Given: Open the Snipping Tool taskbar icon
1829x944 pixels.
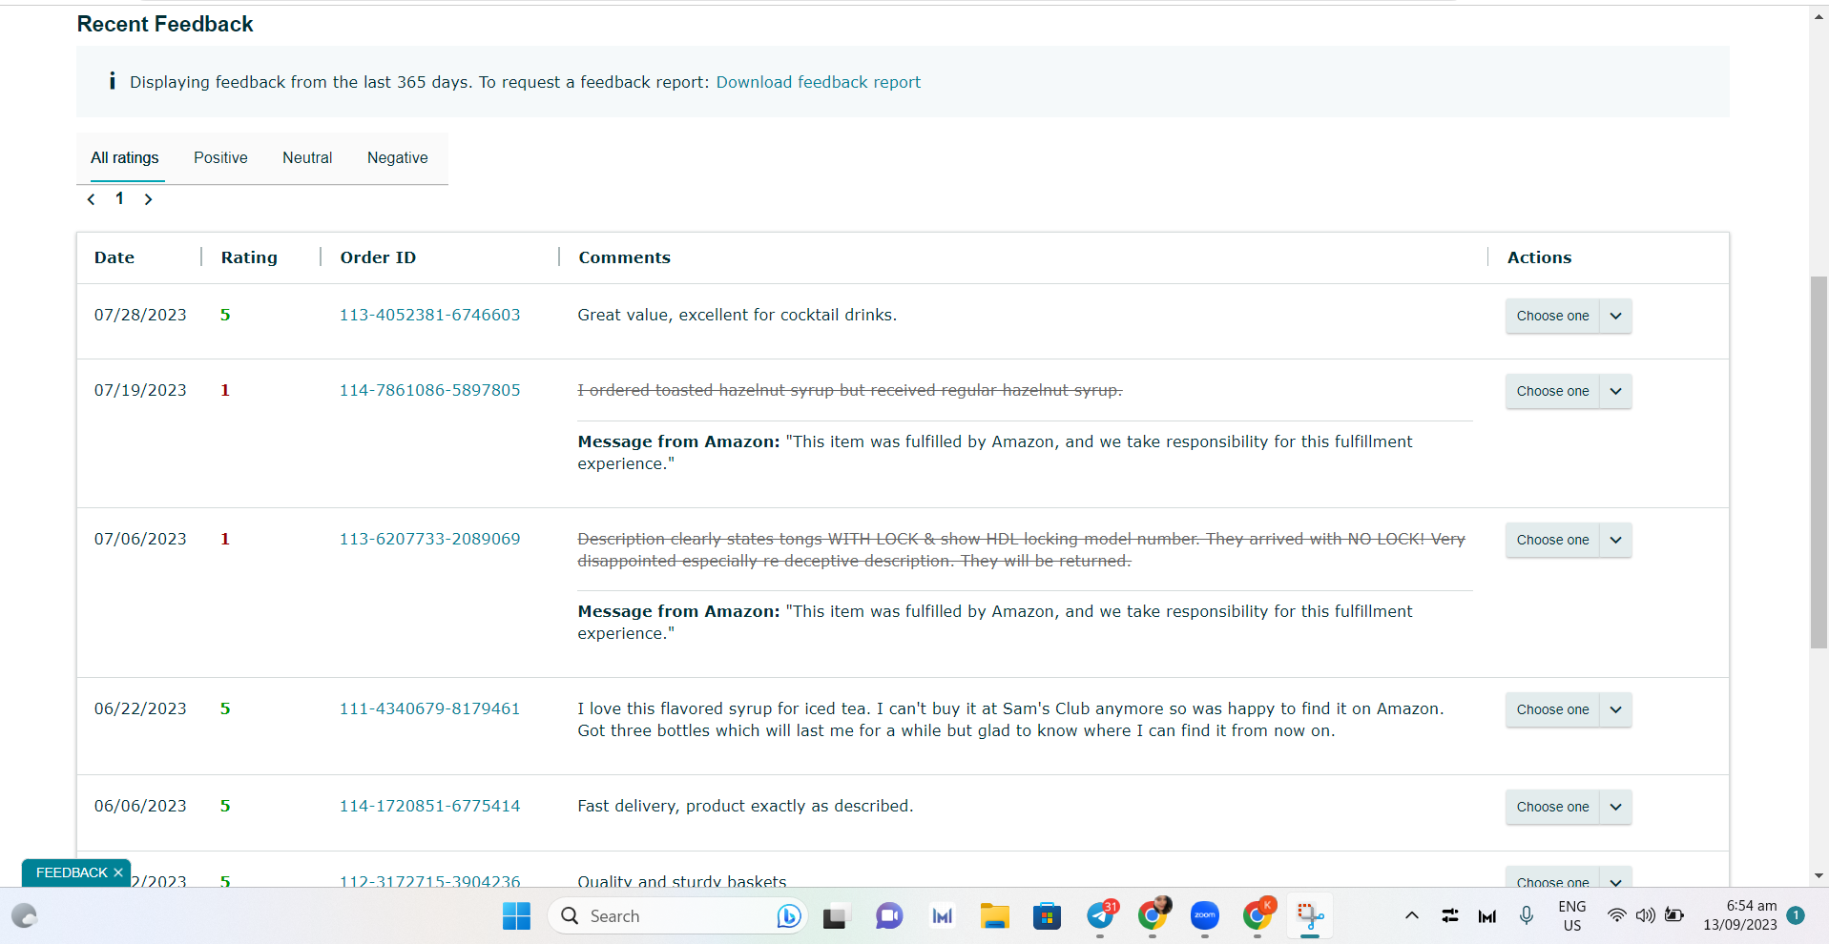Looking at the screenshot, I should [x=1310, y=916].
